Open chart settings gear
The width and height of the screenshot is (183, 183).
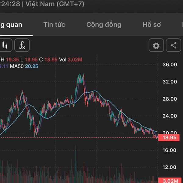point(156,45)
